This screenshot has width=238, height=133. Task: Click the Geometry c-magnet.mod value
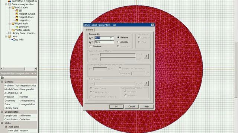click(x=28, y=100)
